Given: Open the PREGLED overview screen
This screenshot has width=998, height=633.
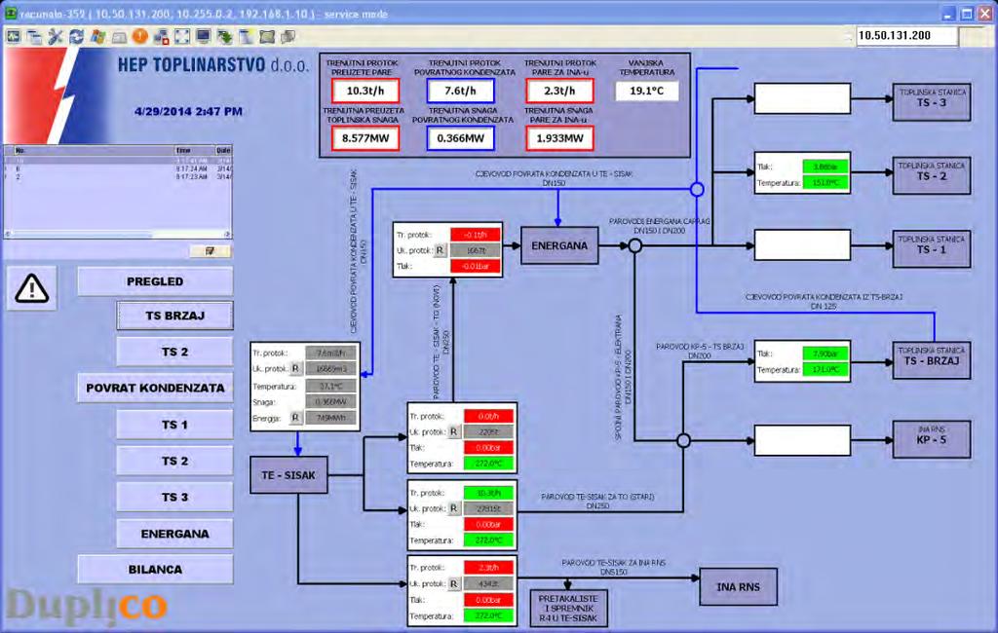Looking at the screenshot, I should 155,281.
